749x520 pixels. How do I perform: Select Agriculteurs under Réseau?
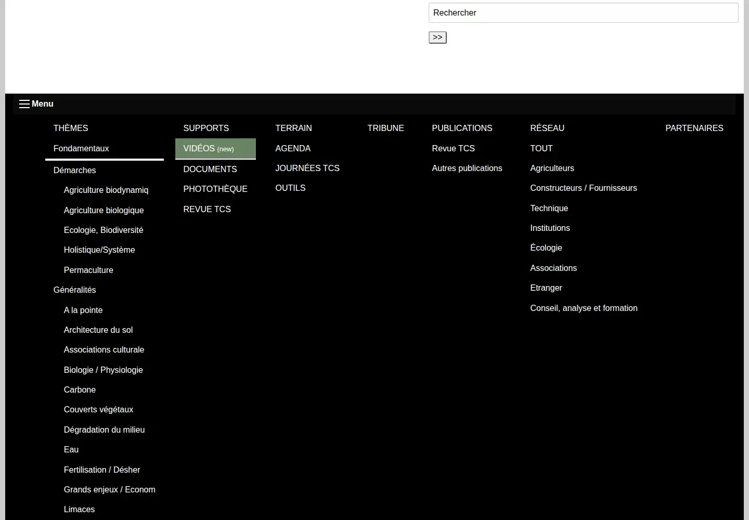552,168
